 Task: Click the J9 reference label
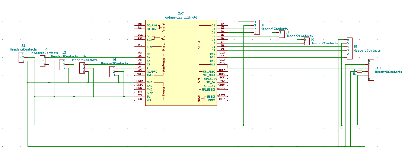355,47
